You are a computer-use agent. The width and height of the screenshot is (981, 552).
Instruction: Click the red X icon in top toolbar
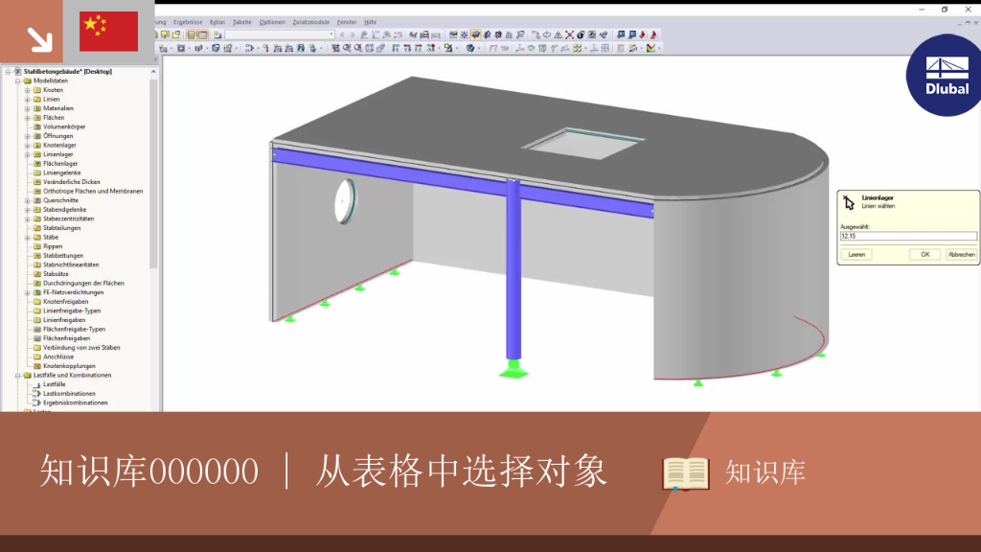coord(569,35)
